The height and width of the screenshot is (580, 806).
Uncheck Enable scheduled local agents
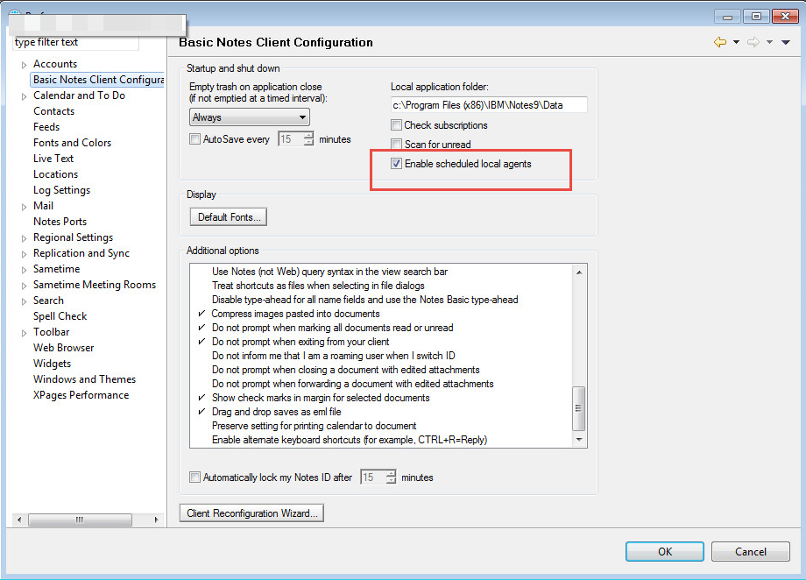tap(396, 164)
